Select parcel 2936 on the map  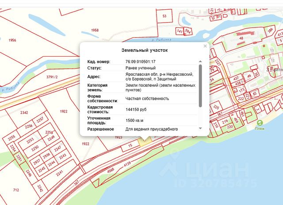point(46,156)
